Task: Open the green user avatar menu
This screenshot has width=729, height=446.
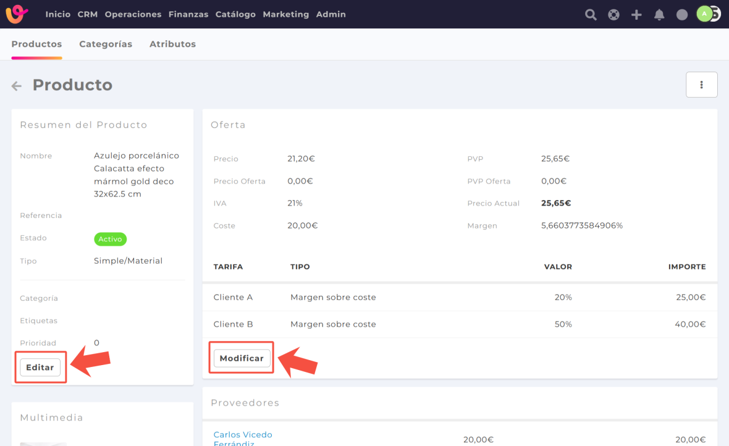Action: pos(705,14)
